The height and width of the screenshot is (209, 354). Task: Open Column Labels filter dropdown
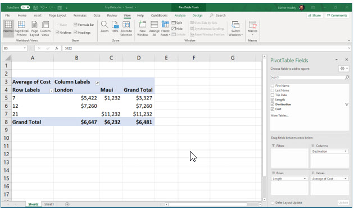pyautogui.click(x=97, y=83)
